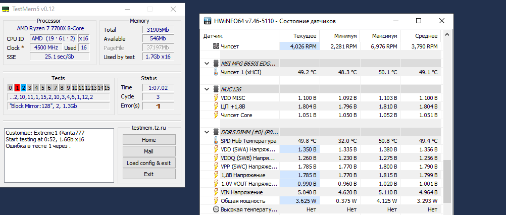Click the thermometer icon for Чипсет 1 (xHCI)

pos(216,72)
